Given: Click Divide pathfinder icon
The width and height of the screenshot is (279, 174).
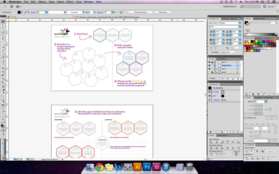Looking at the screenshot, I should tap(247, 158).
